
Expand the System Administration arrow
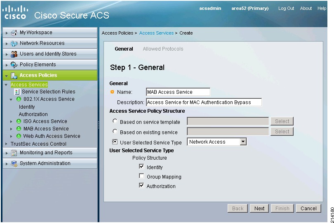pyautogui.click(x=7, y=164)
